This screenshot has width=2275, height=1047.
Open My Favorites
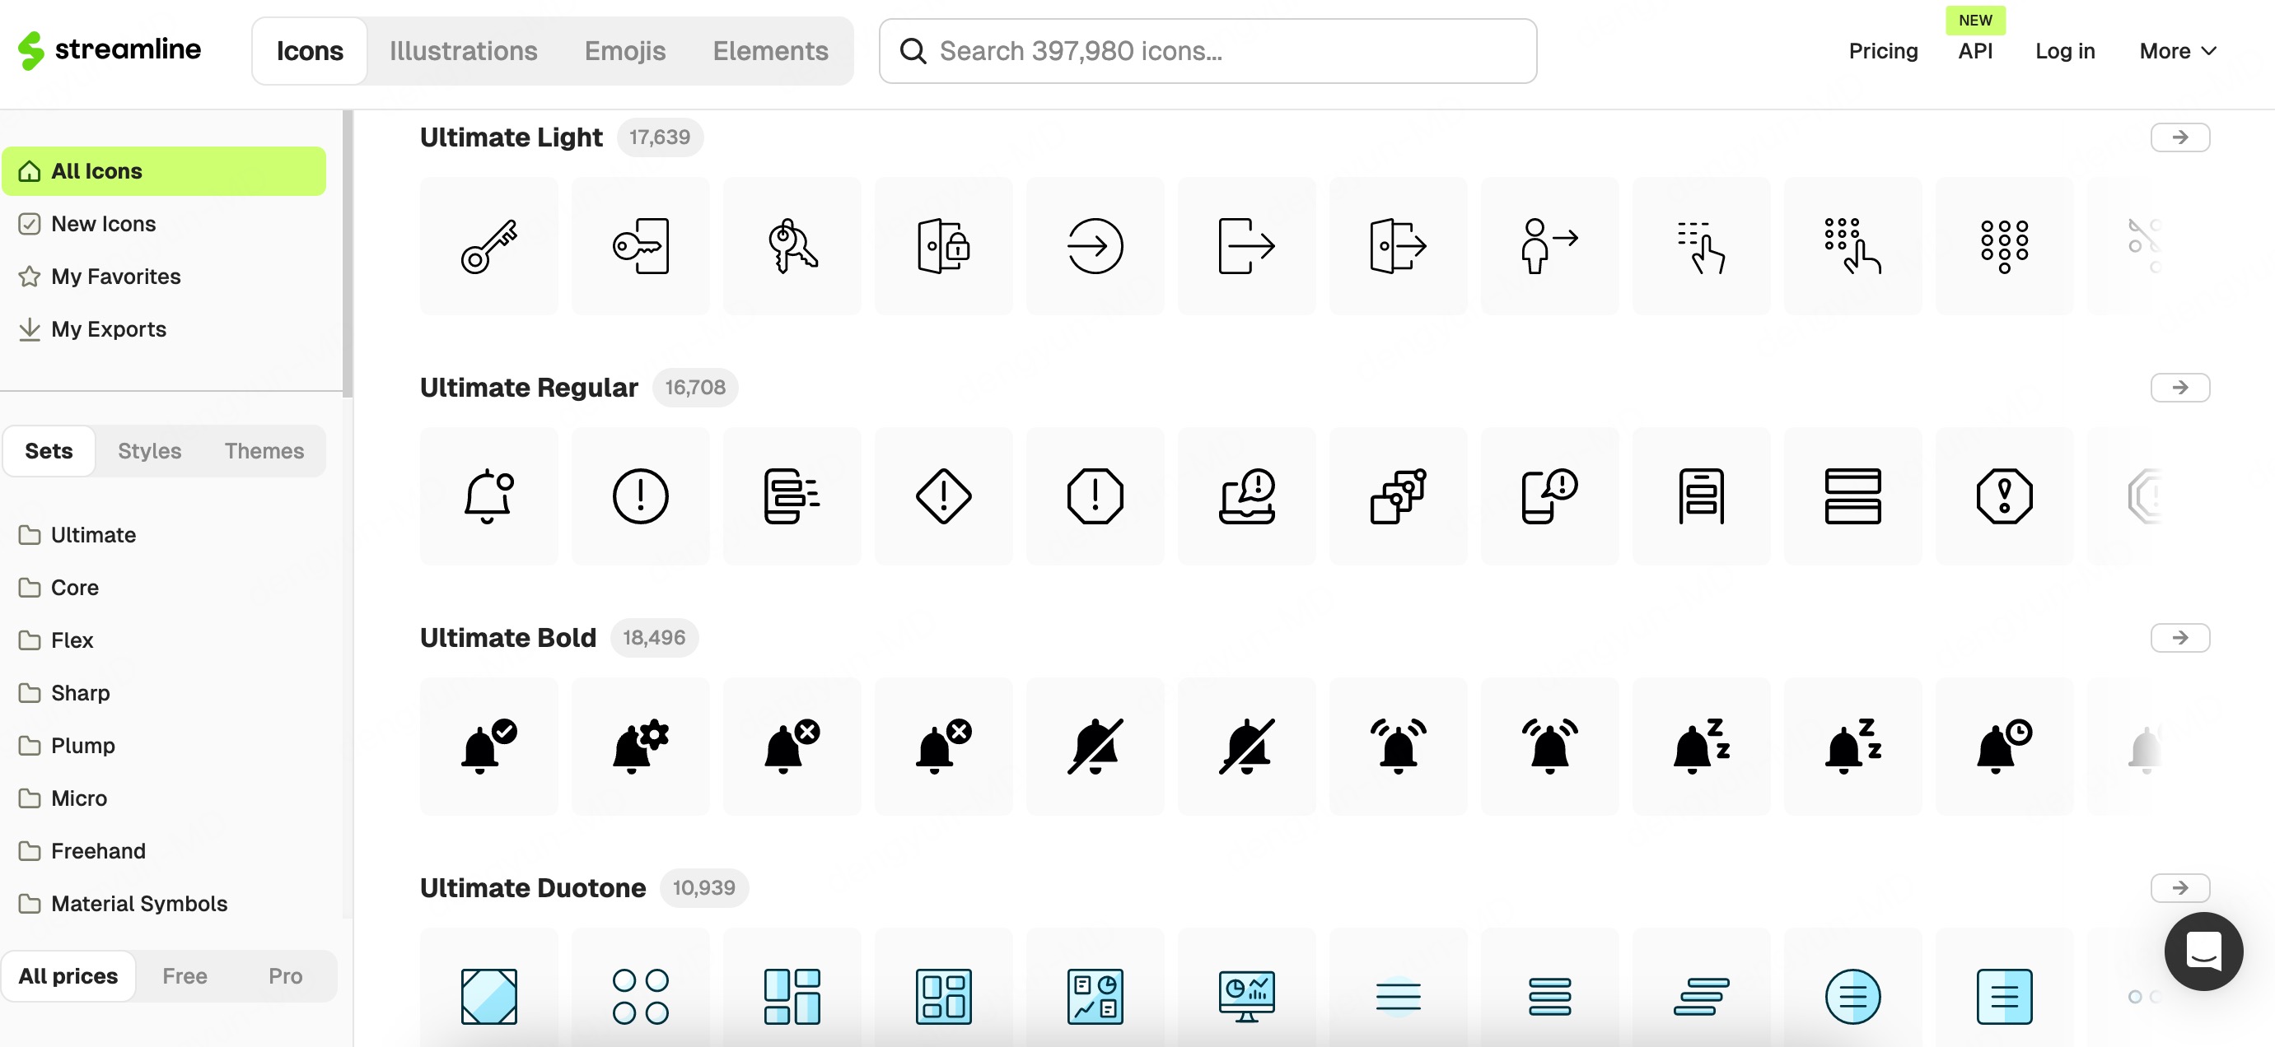(x=99, y=277)
